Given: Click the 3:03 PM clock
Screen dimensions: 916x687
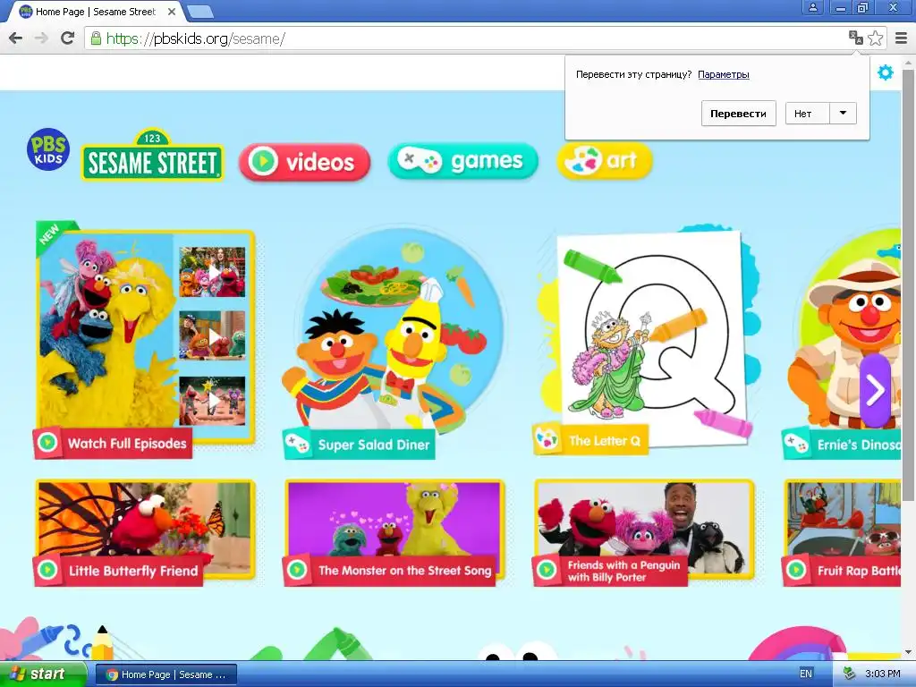Looking at the screenshot, I should pyautogui.click(x=883, y=674).
